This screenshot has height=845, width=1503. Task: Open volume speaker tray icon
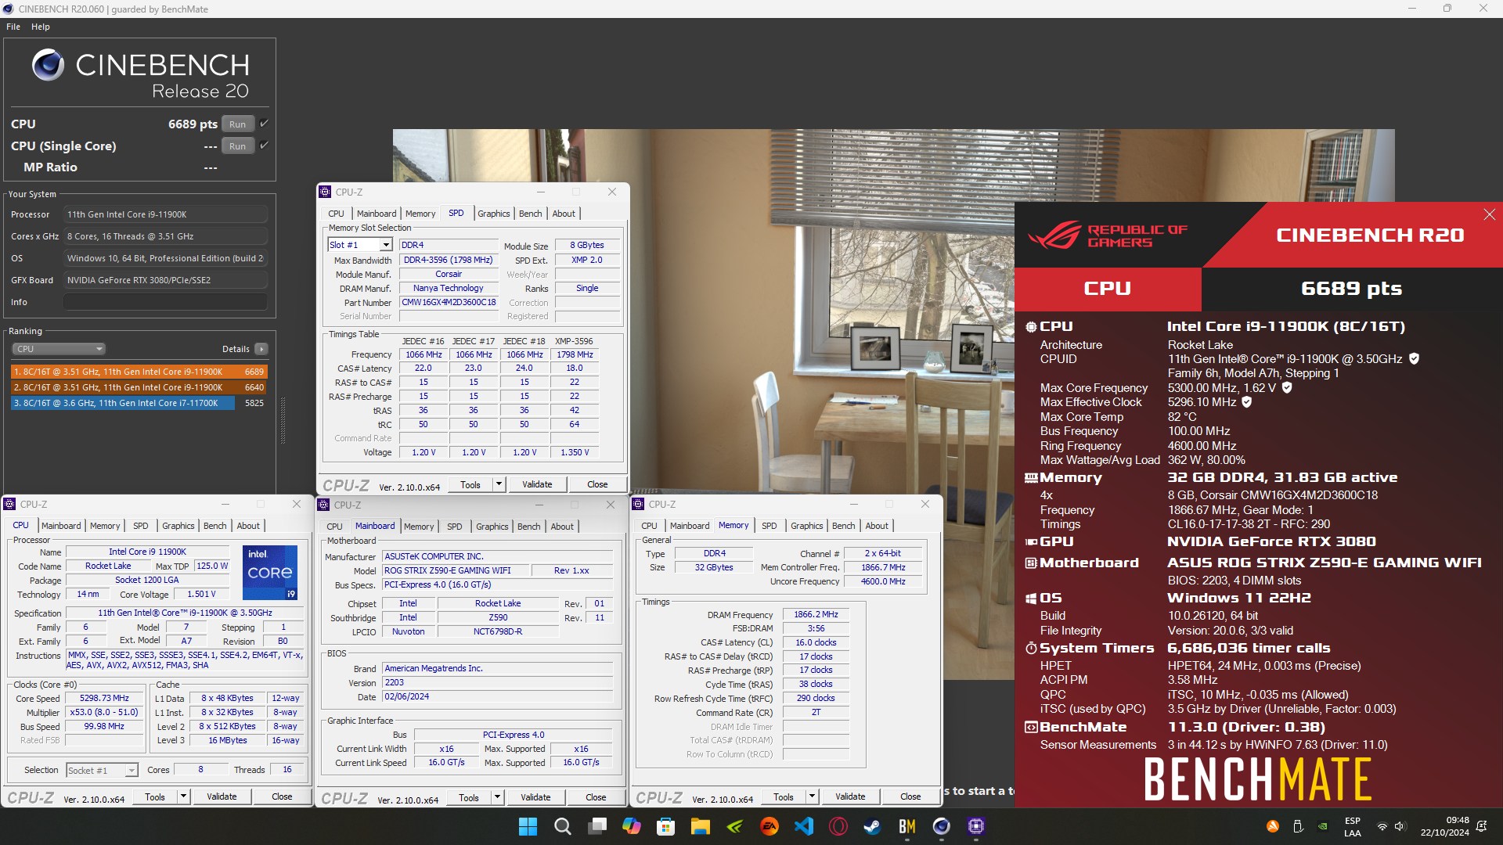(x=1400, y=826)
